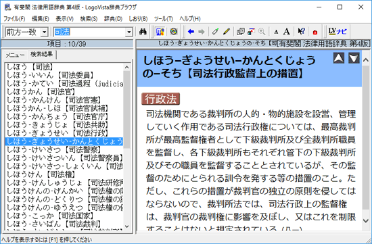Click the disc dictionary icon
Screen dimensions: 372x244
174,31
